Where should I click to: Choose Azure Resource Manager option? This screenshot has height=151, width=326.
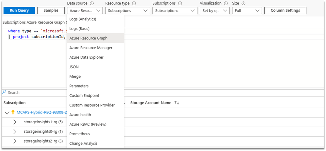[95, 48]
